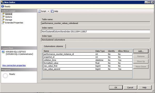Open the Storage page
The width and height of the screenshot is (155, 93).
pos(9,20)
